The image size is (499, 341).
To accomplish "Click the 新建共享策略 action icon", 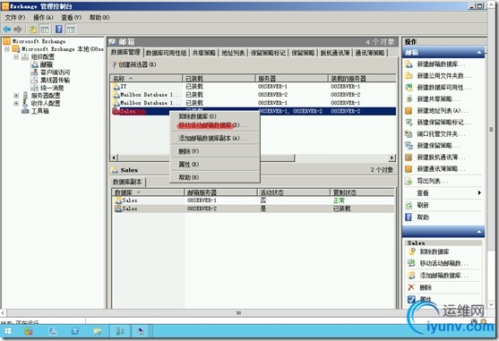I will tap(409, 99).
